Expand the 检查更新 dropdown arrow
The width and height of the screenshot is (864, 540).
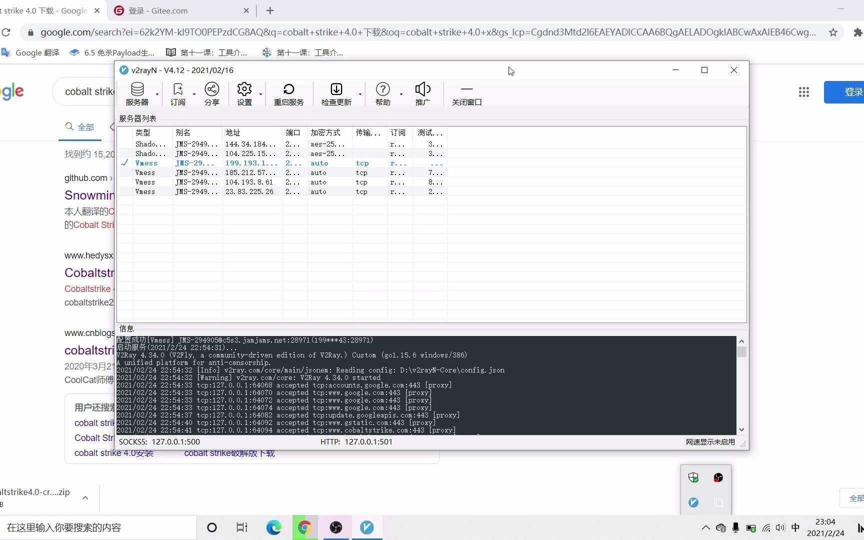point(360,94)
